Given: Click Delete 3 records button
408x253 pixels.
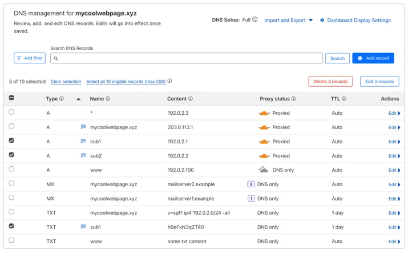Looking at the screenshot, I should [x=330, y=82].
